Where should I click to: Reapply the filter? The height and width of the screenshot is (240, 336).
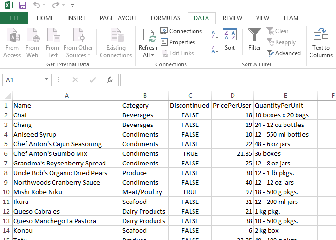pyautogui.click(x=281, y=42)
